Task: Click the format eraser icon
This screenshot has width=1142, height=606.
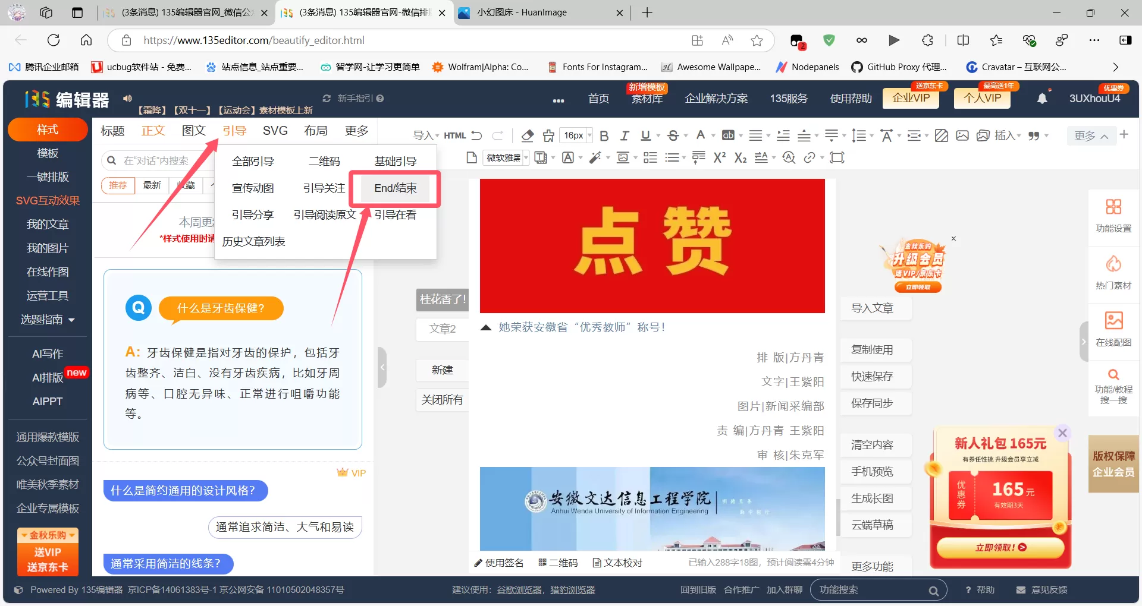Action: click(x=527, y=135)
